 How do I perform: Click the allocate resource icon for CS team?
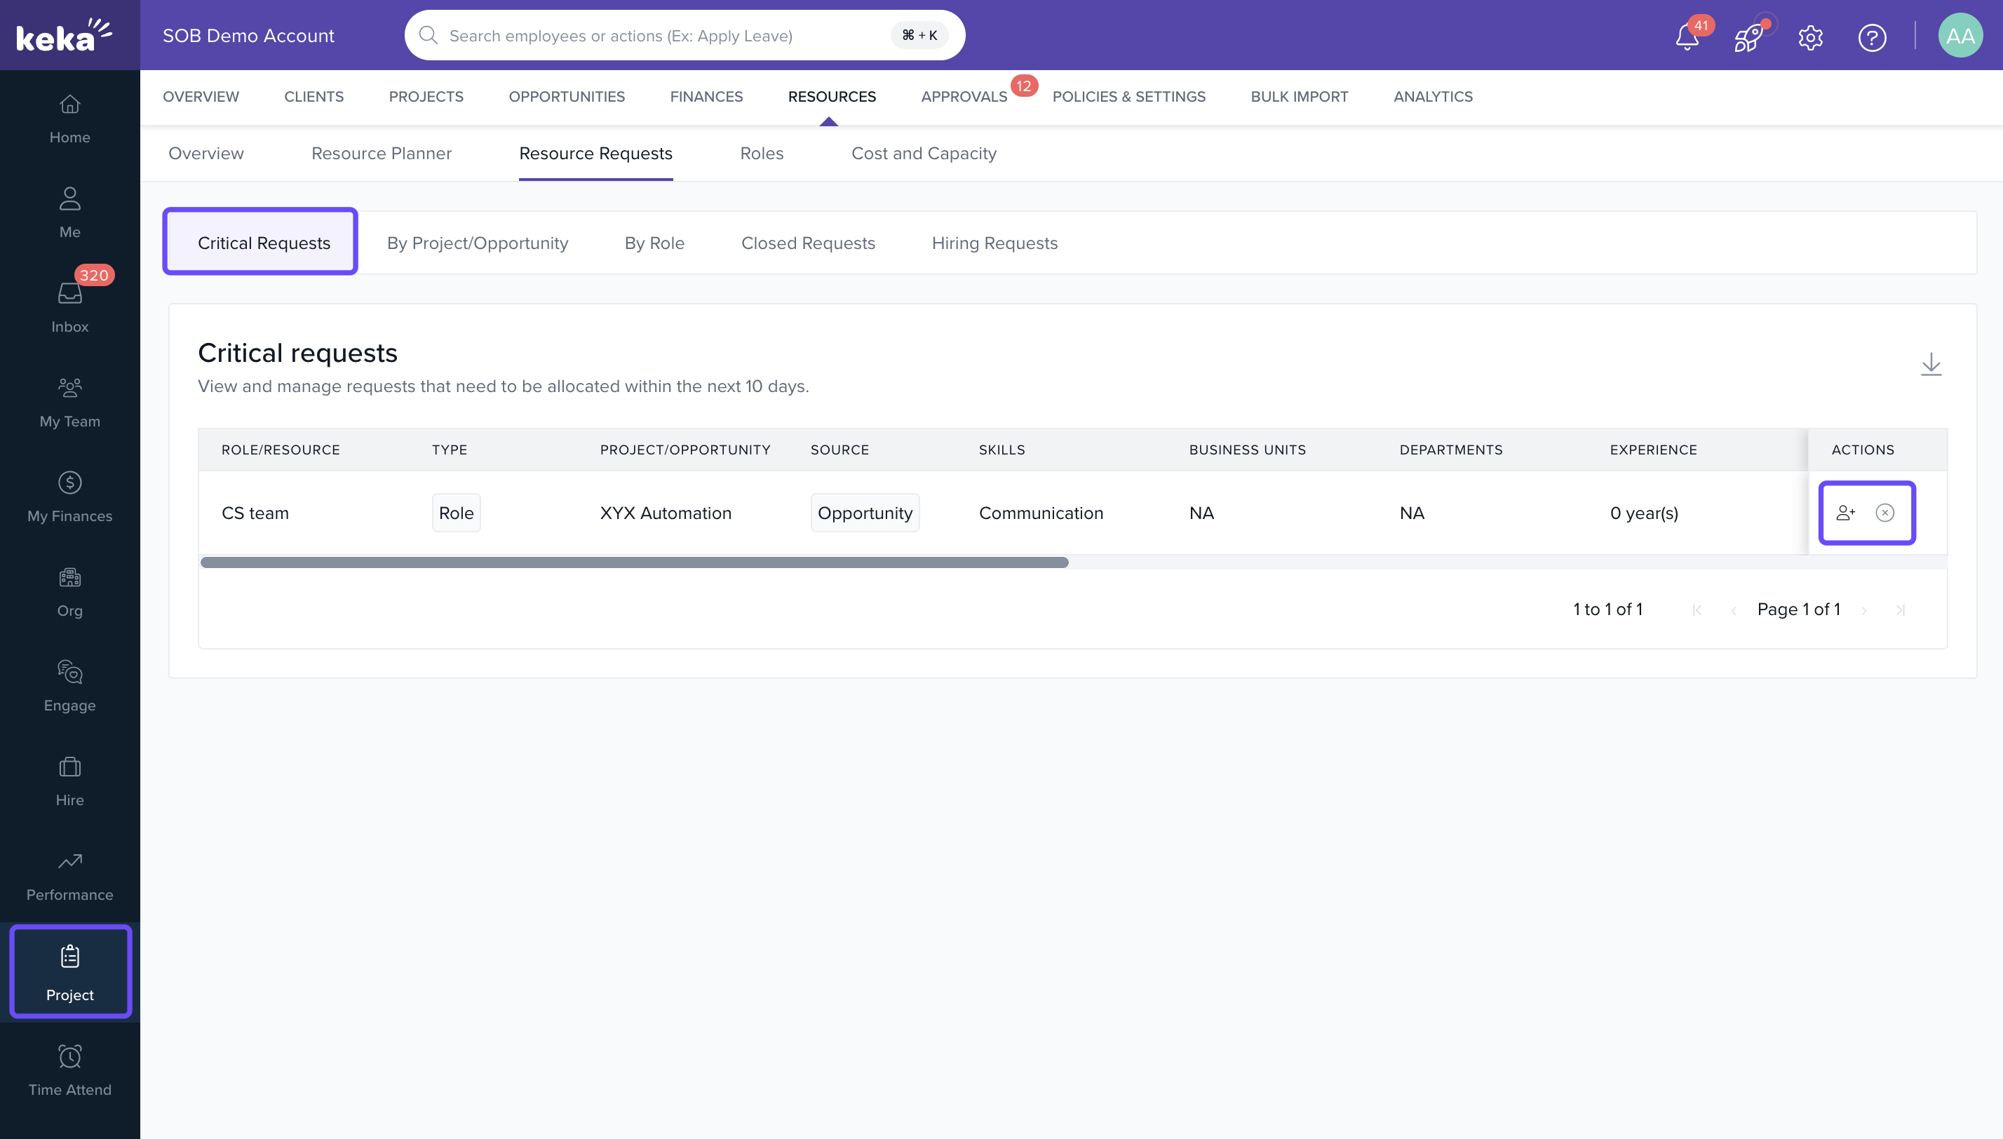1845,513
